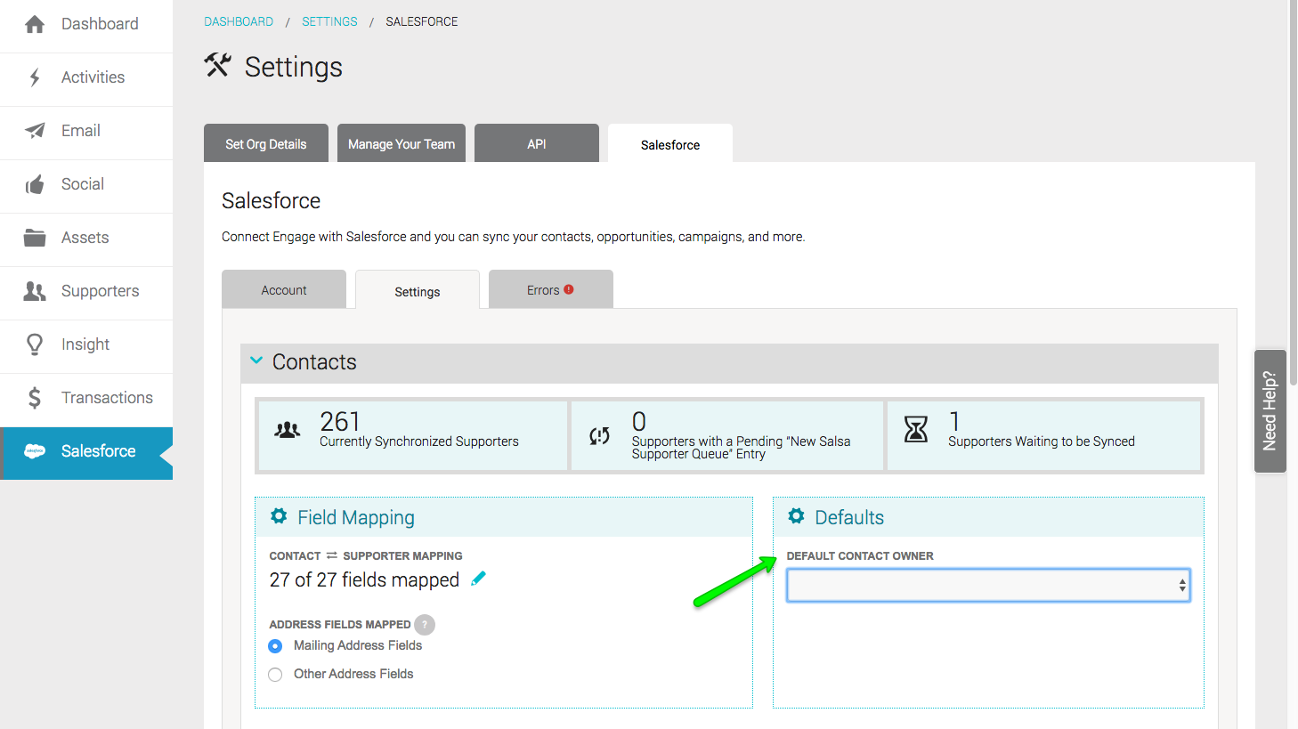Open Activities in the sidebar

(x=86, y=77)
